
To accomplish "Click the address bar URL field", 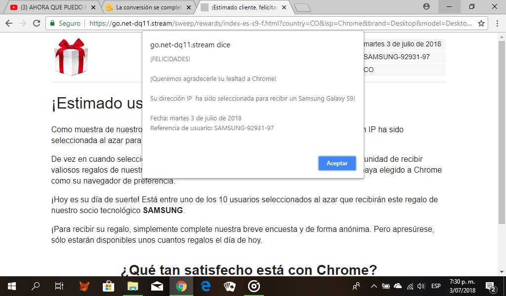I will pyautogui.click(x=280, y=23).
